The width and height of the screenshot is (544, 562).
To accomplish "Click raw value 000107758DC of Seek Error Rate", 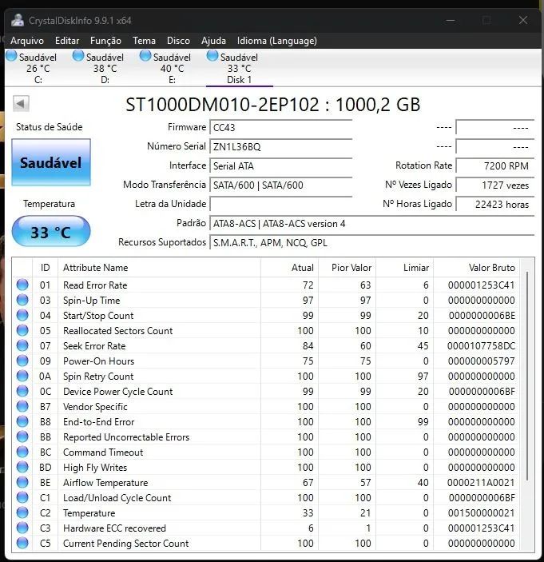I will click(481, 346).
